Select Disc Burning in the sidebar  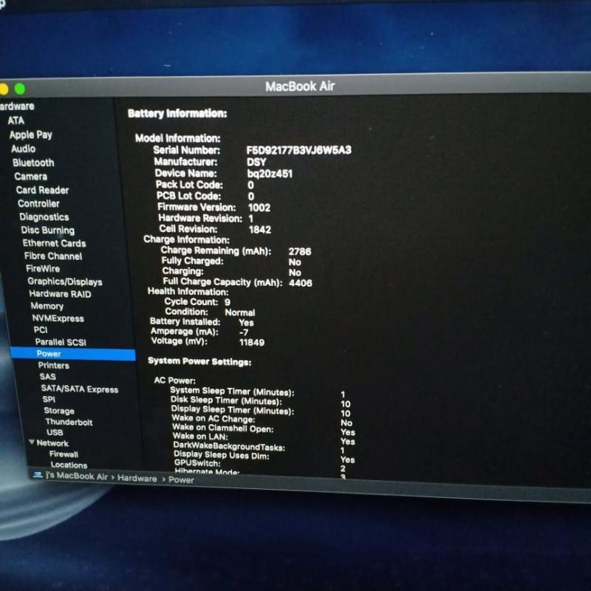tap(47, 230)
